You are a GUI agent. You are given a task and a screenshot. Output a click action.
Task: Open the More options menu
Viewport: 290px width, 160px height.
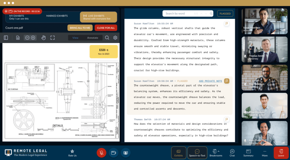[265, 153]
